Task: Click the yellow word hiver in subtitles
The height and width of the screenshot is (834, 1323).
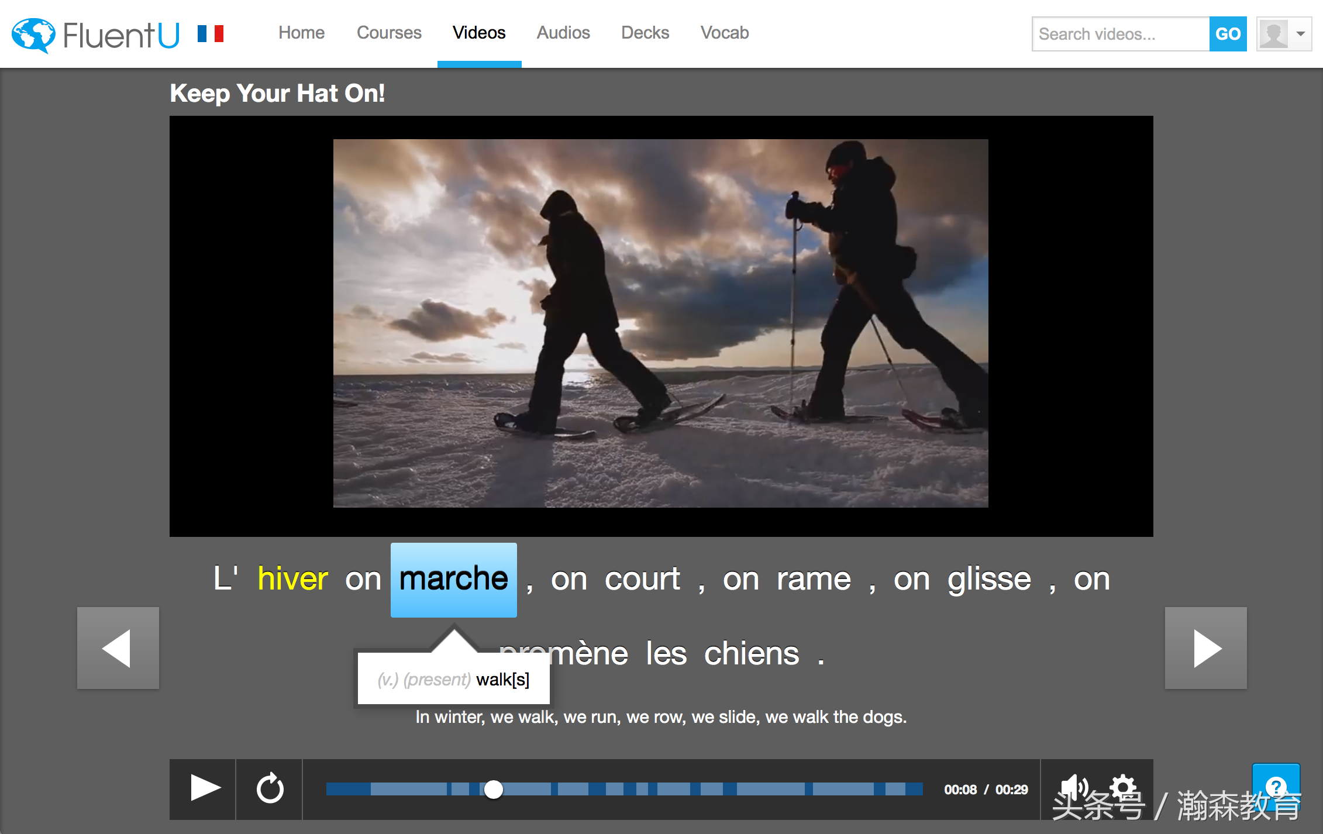Action: click(x=292, y=579)
